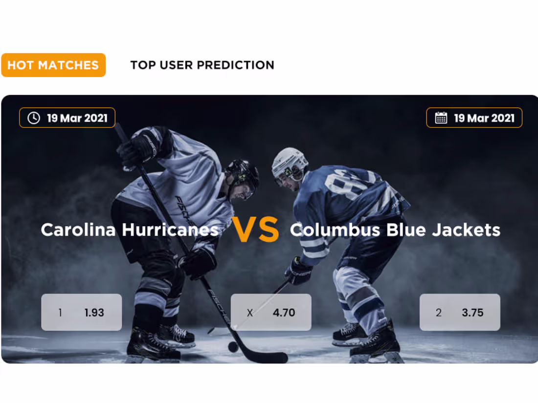Pick home win odds 1.93
The width and height of the screenshot is (538, 403).
pos(81,312)
